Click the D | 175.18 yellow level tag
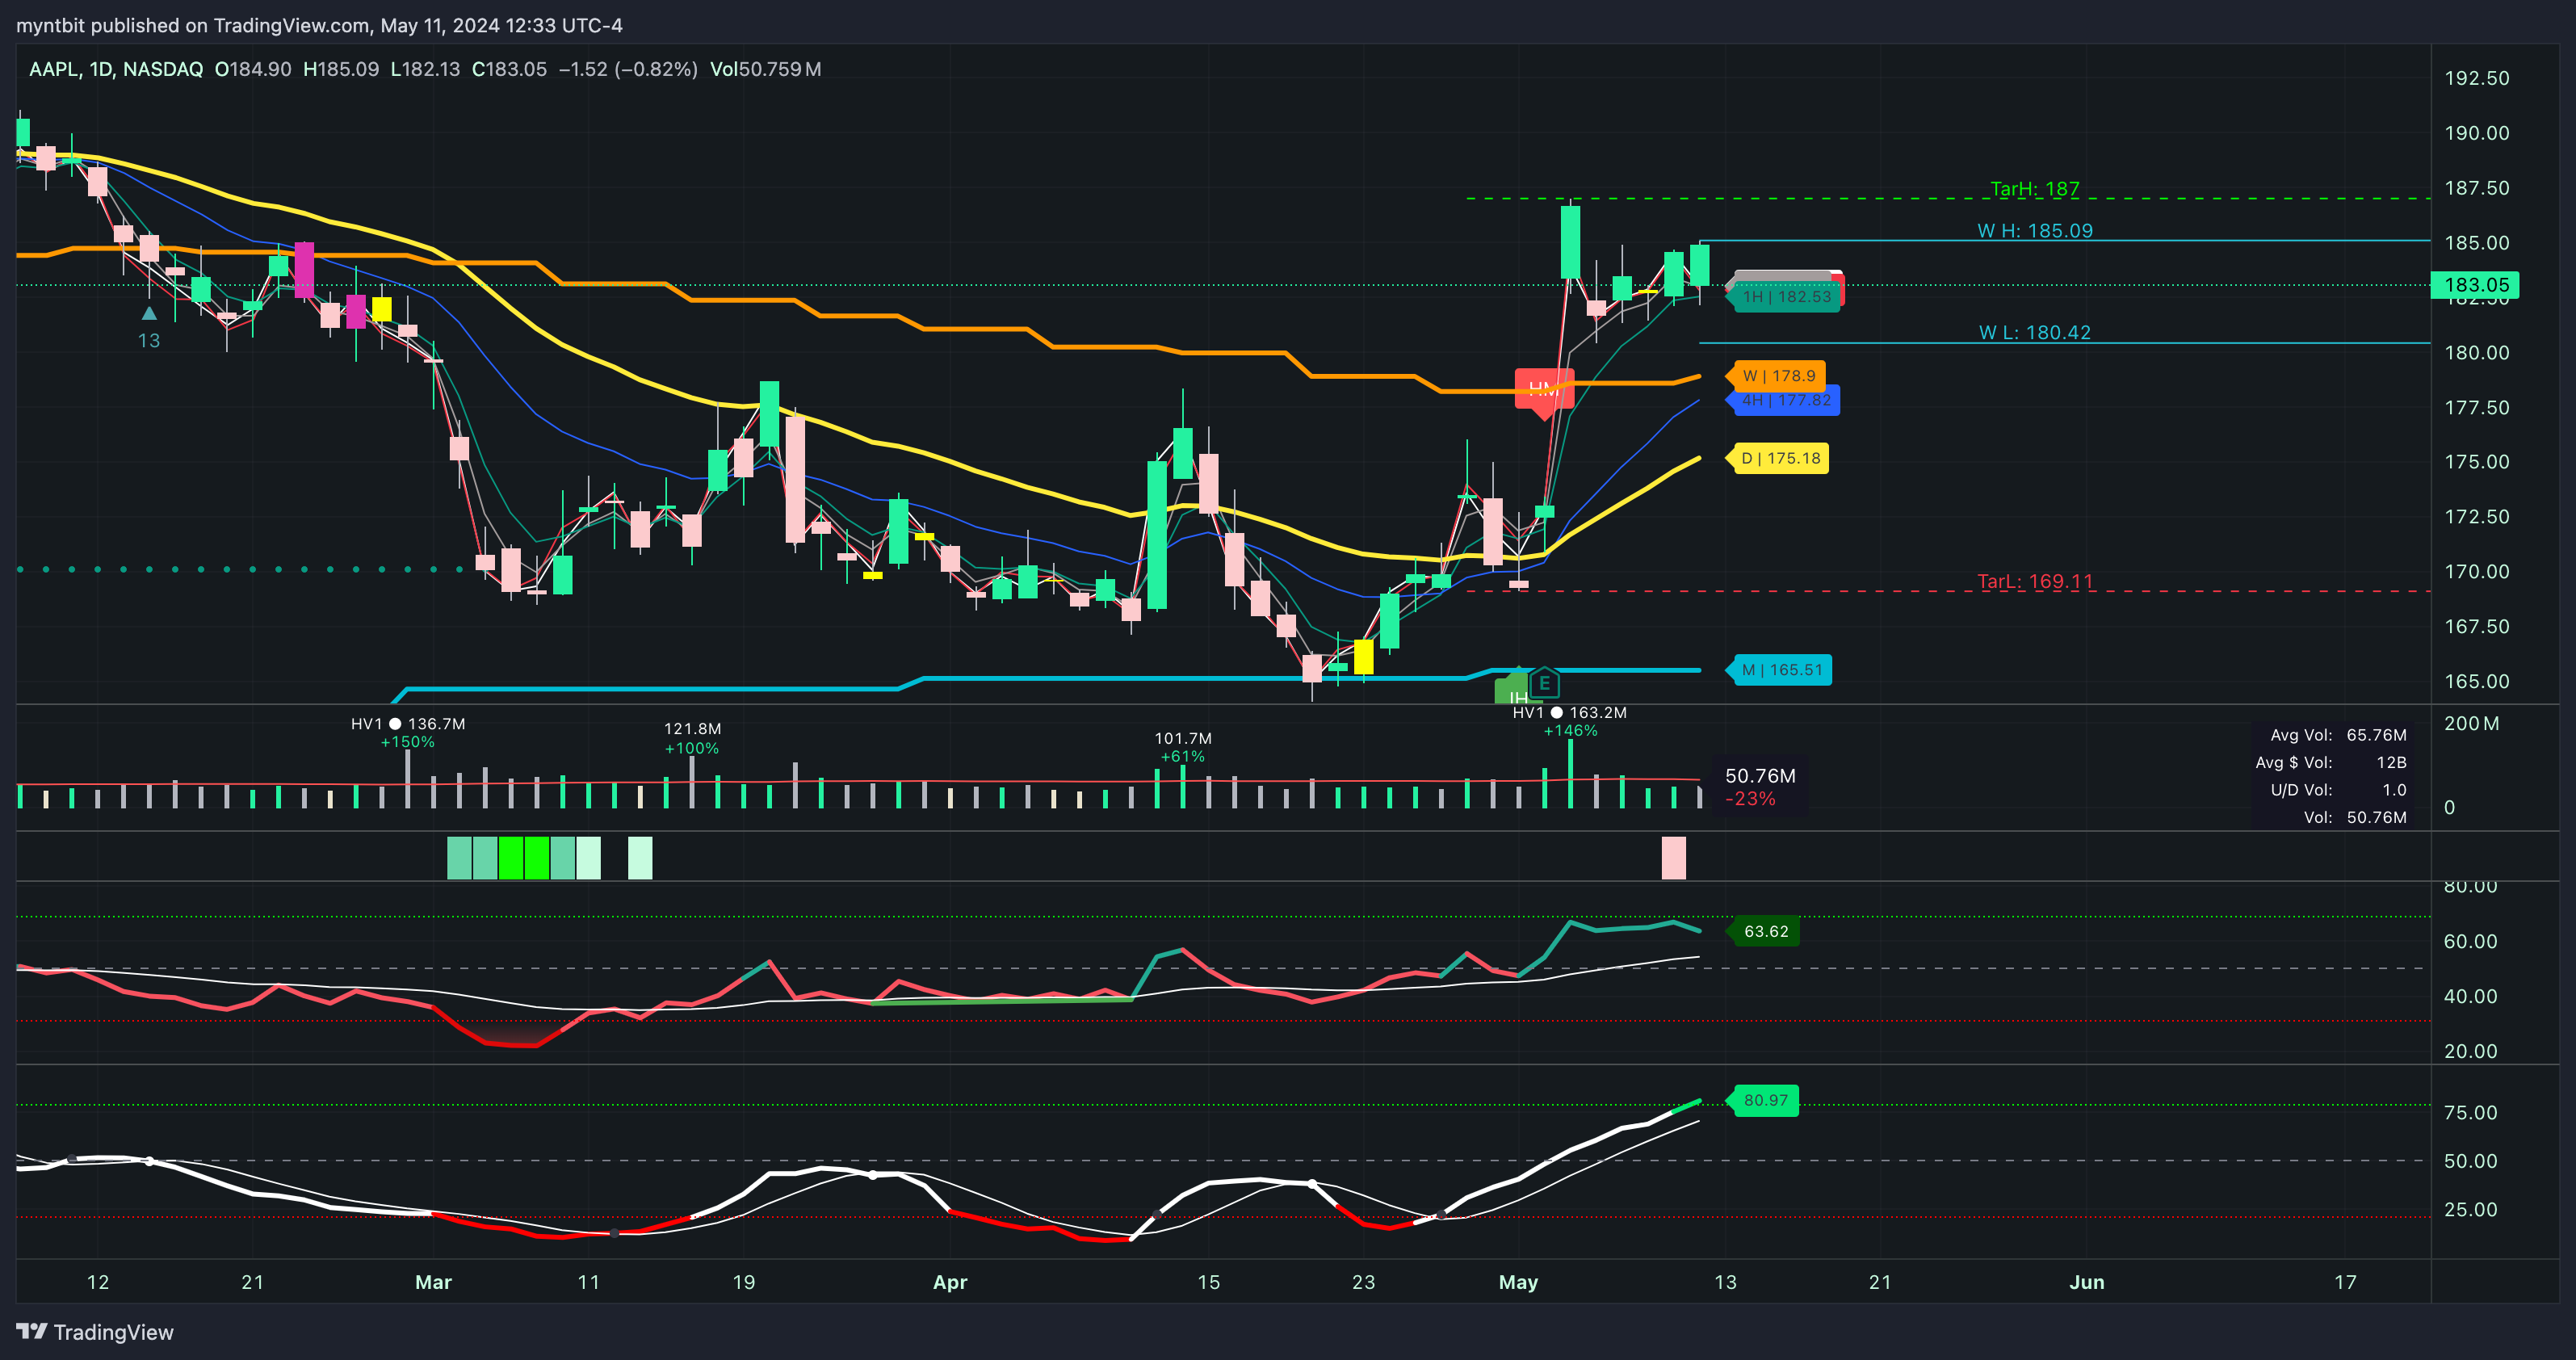This screenshot has width=2576, height=1360. click(1778, 459)
